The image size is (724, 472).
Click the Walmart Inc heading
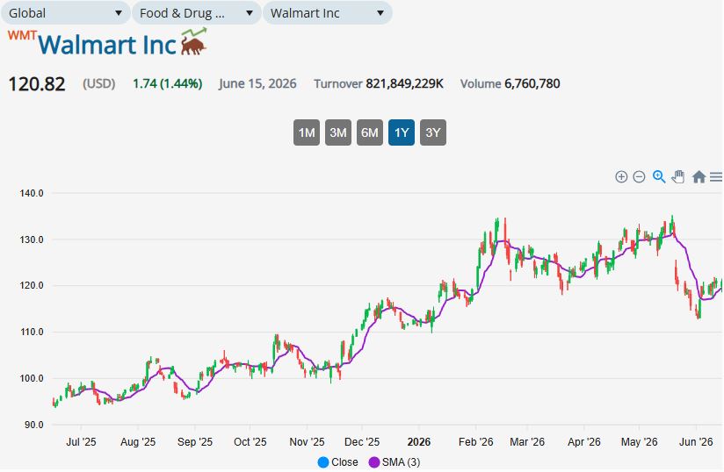click(x=107, y=45)
